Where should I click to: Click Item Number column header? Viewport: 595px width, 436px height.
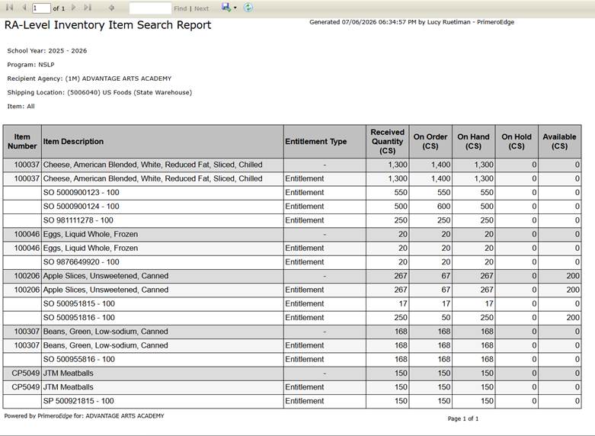click(22, 141)
